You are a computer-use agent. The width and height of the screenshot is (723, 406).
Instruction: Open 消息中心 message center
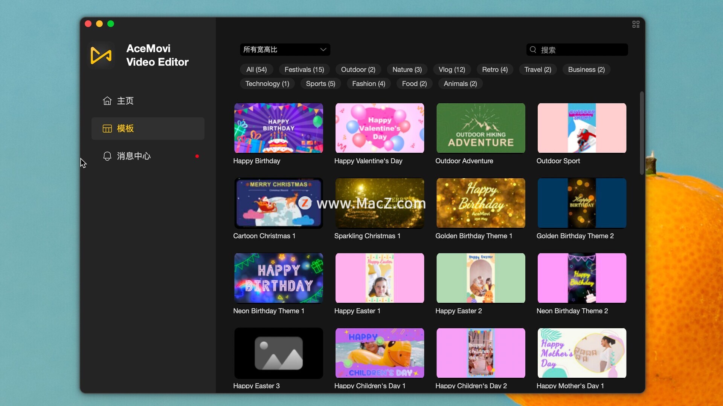point(148,156)
